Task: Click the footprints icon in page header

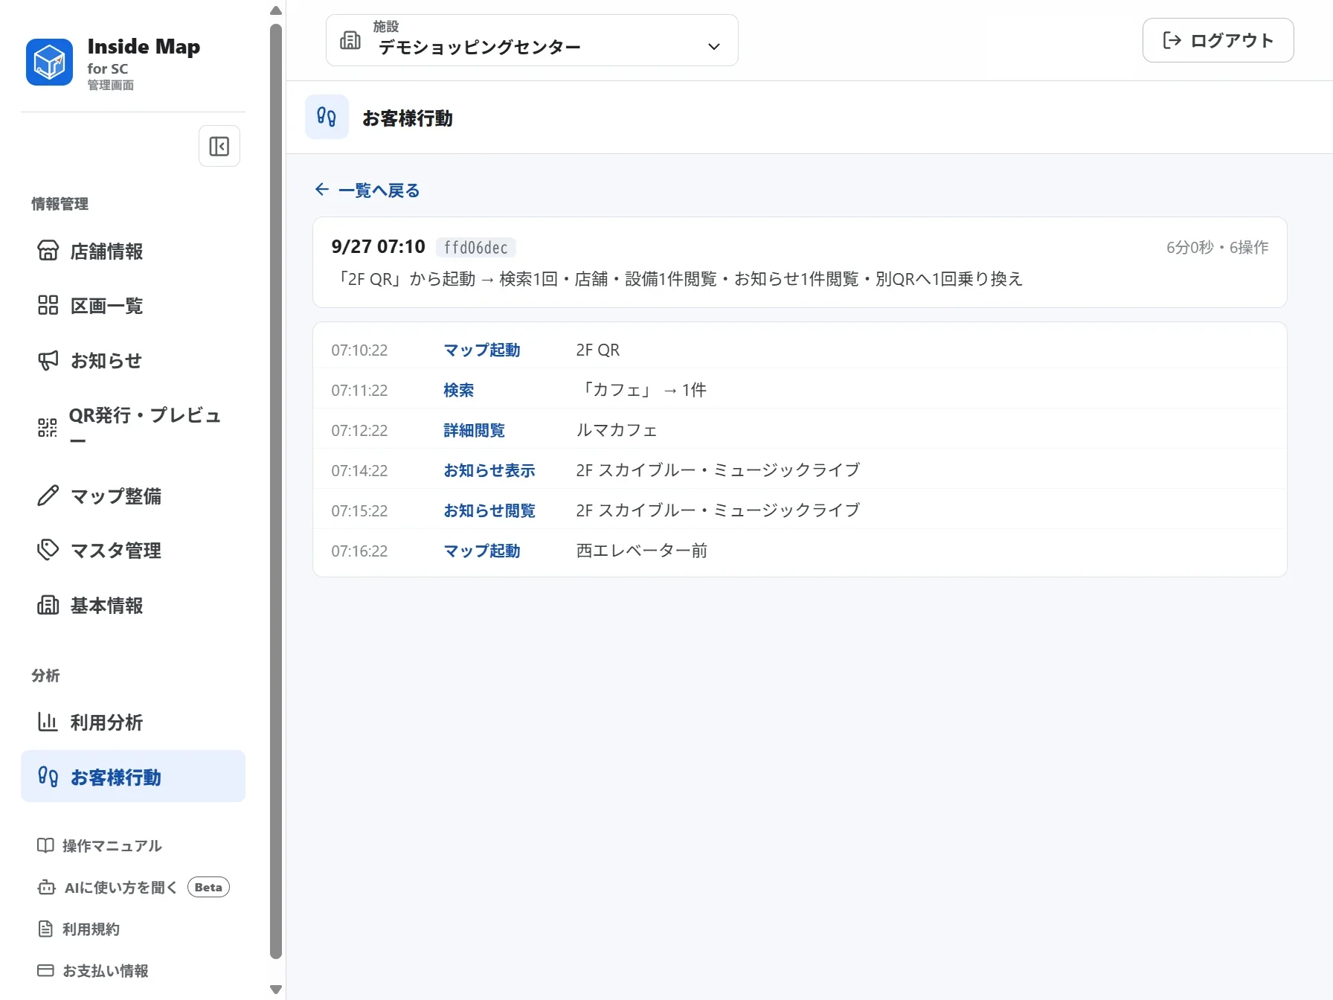Action: point(327,117)
